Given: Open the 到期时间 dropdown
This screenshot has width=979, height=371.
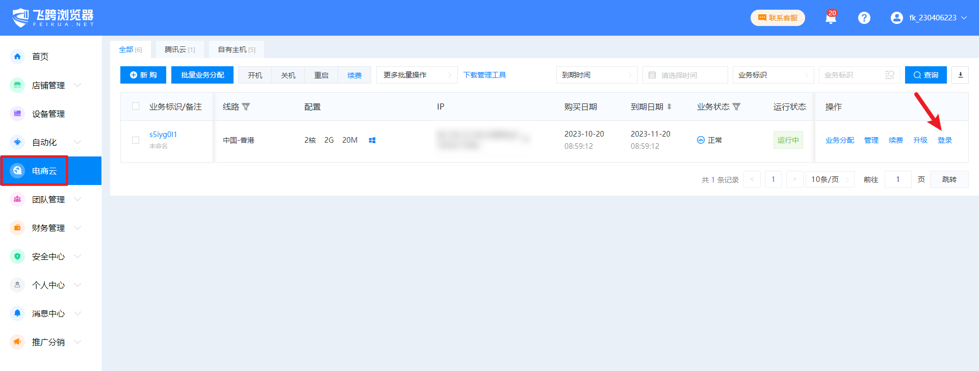Looking at the screenshot, I should tap(597, 75).
